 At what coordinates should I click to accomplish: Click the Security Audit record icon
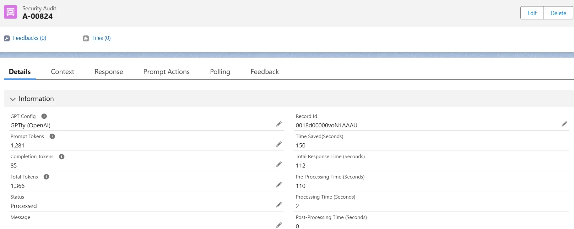click(x=10, y=12)
